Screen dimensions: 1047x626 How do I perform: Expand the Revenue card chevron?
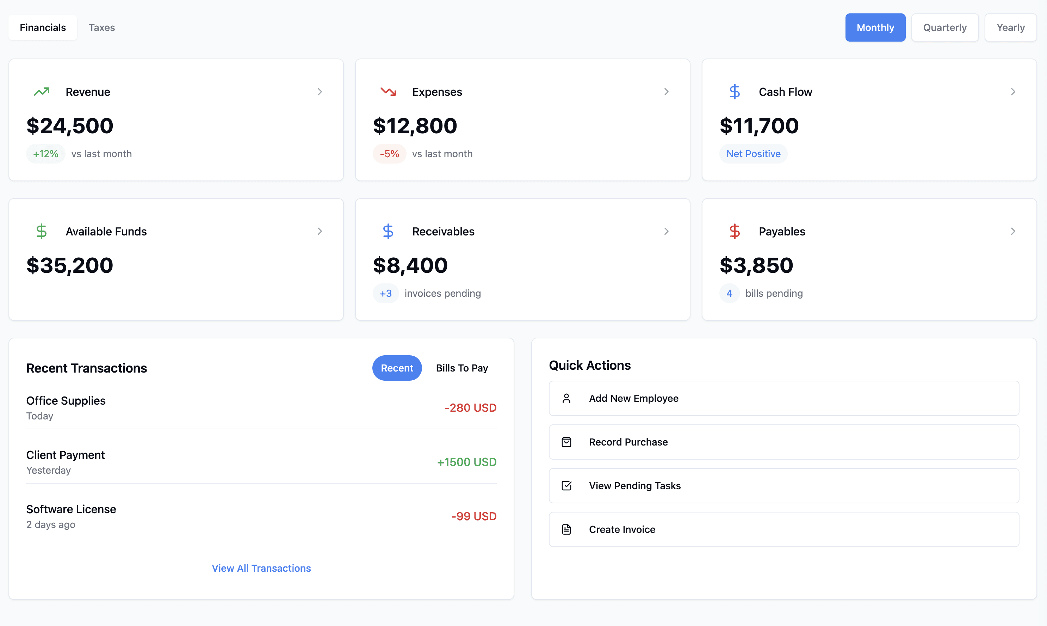point(320,92)
